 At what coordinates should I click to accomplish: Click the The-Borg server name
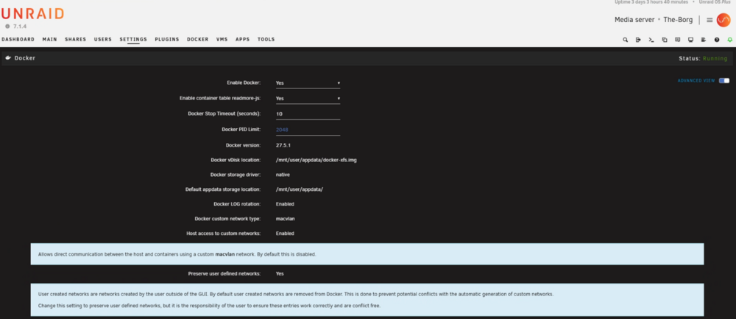tap(678, 20)
